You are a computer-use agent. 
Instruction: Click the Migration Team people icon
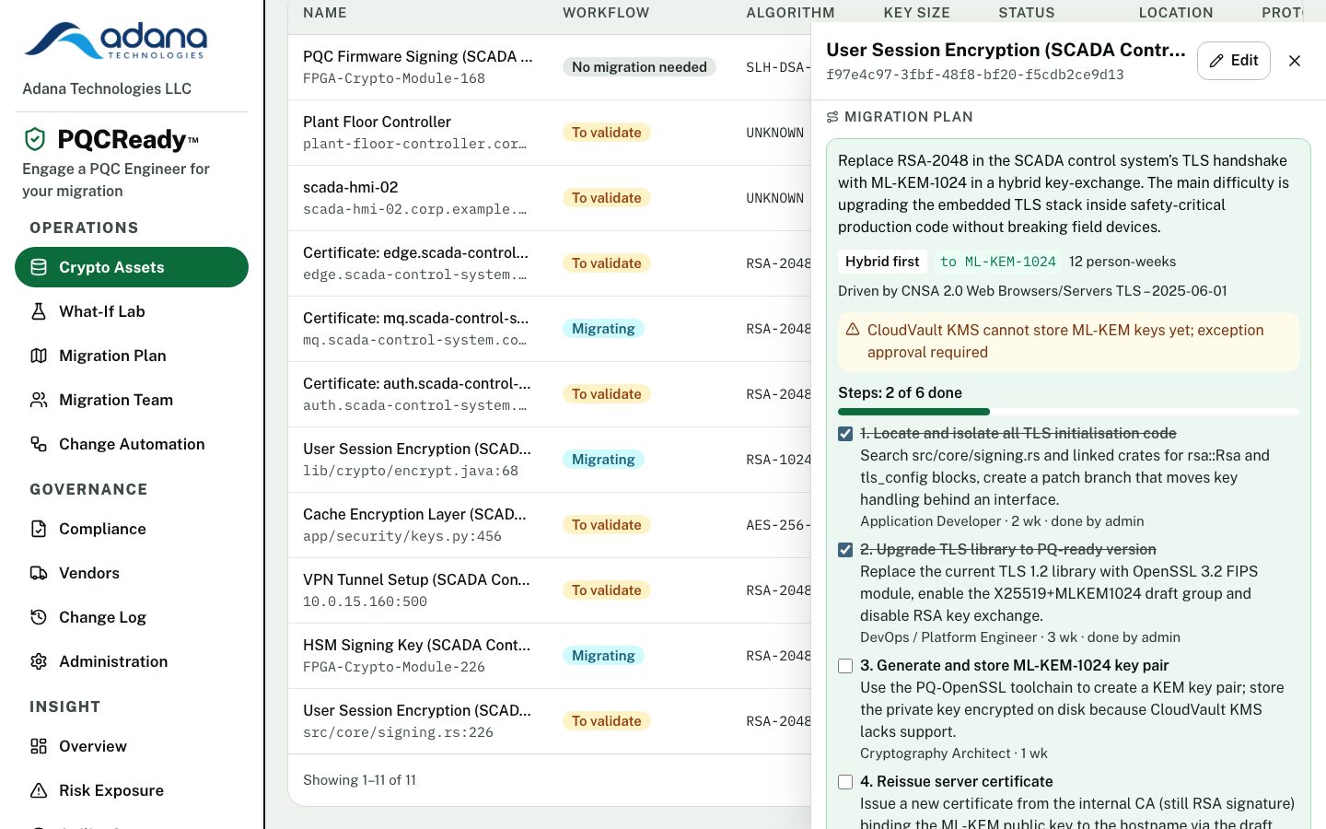click(39, 400)
